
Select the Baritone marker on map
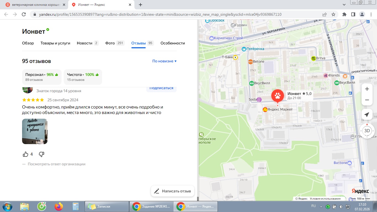coord(350,163)
